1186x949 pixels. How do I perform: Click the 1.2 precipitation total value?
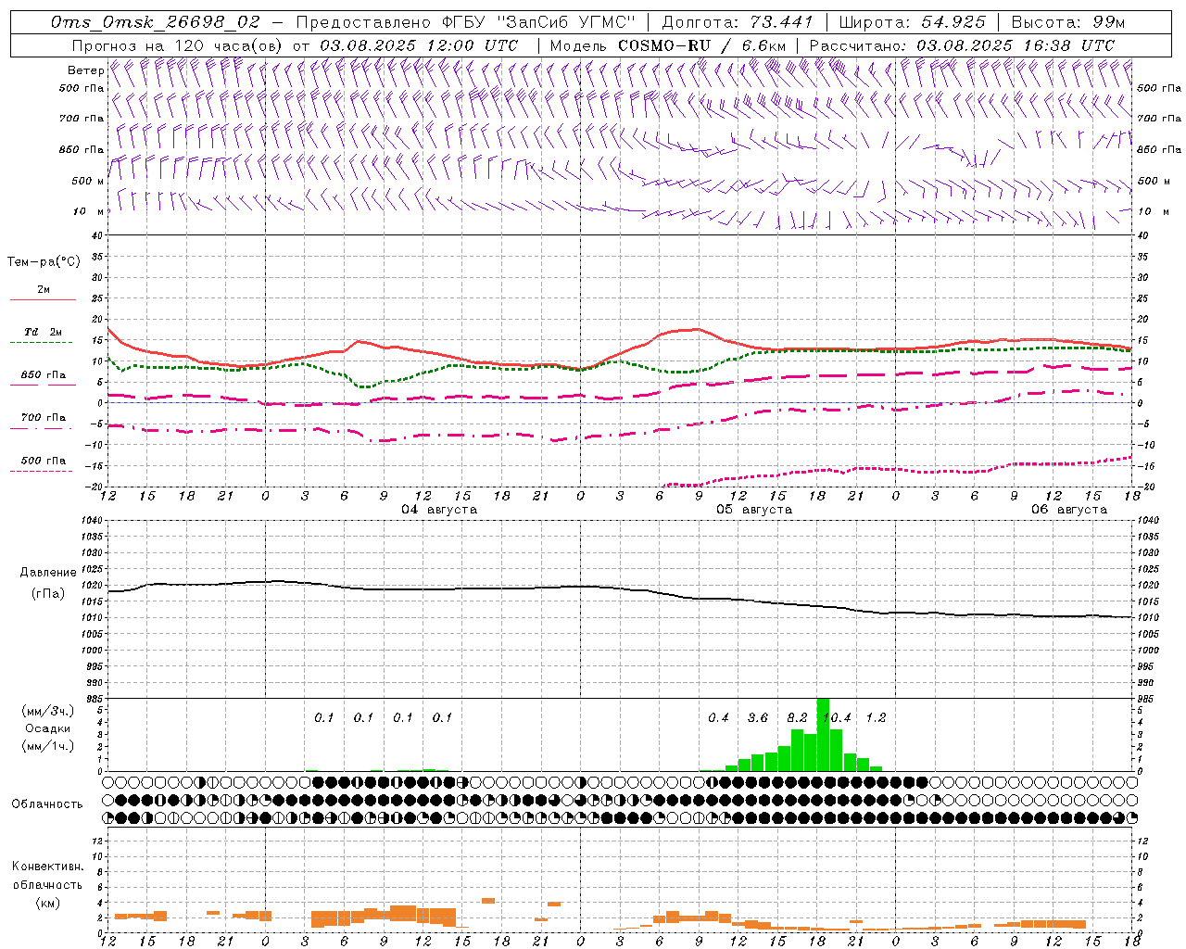point(876,717)
